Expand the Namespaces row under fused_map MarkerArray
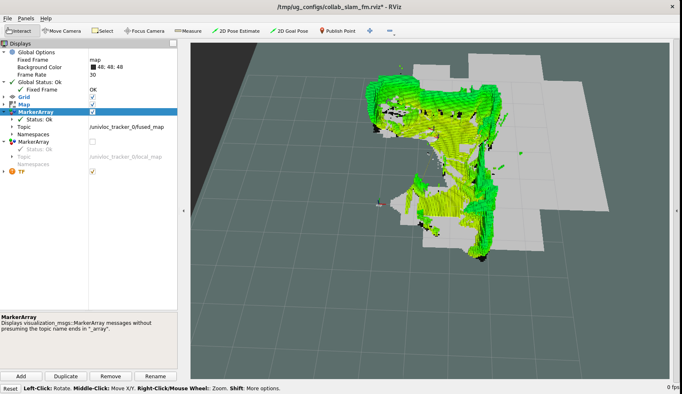This screenshot has height=394, width=682. [x=12, y=135]
